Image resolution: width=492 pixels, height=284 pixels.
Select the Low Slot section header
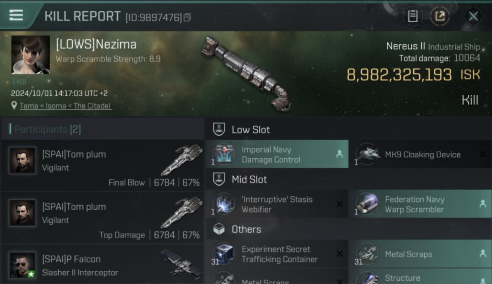point(251,130)
